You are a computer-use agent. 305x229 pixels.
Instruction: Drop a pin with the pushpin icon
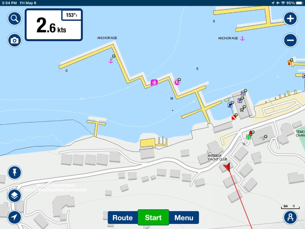[15, 172]
